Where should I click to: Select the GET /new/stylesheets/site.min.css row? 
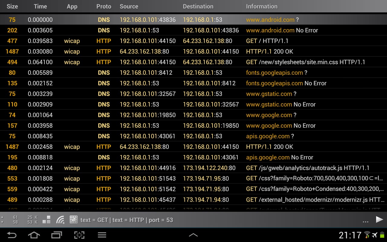point(193,62)
